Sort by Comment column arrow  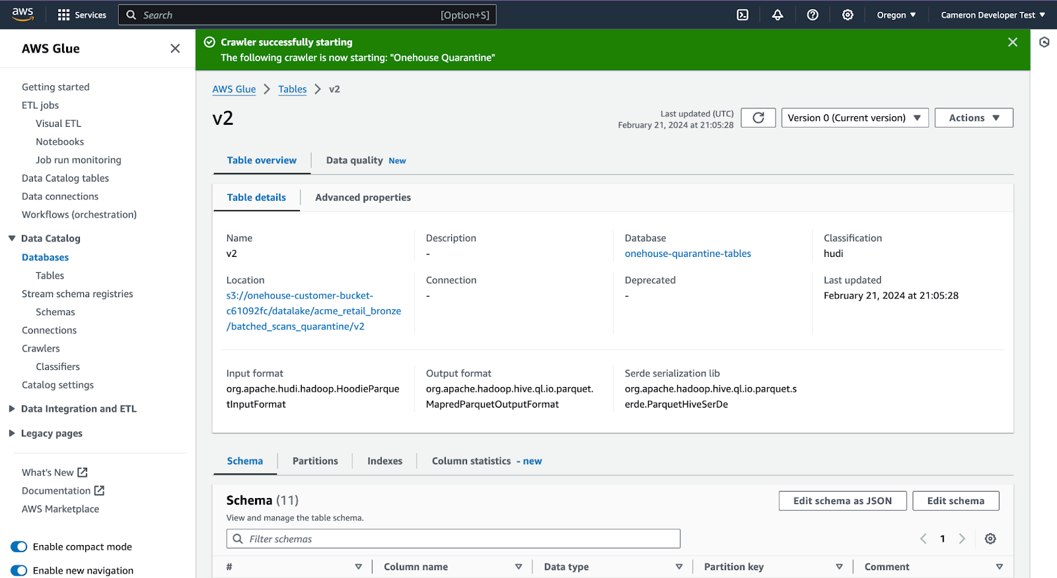[x=1000, y=567]
